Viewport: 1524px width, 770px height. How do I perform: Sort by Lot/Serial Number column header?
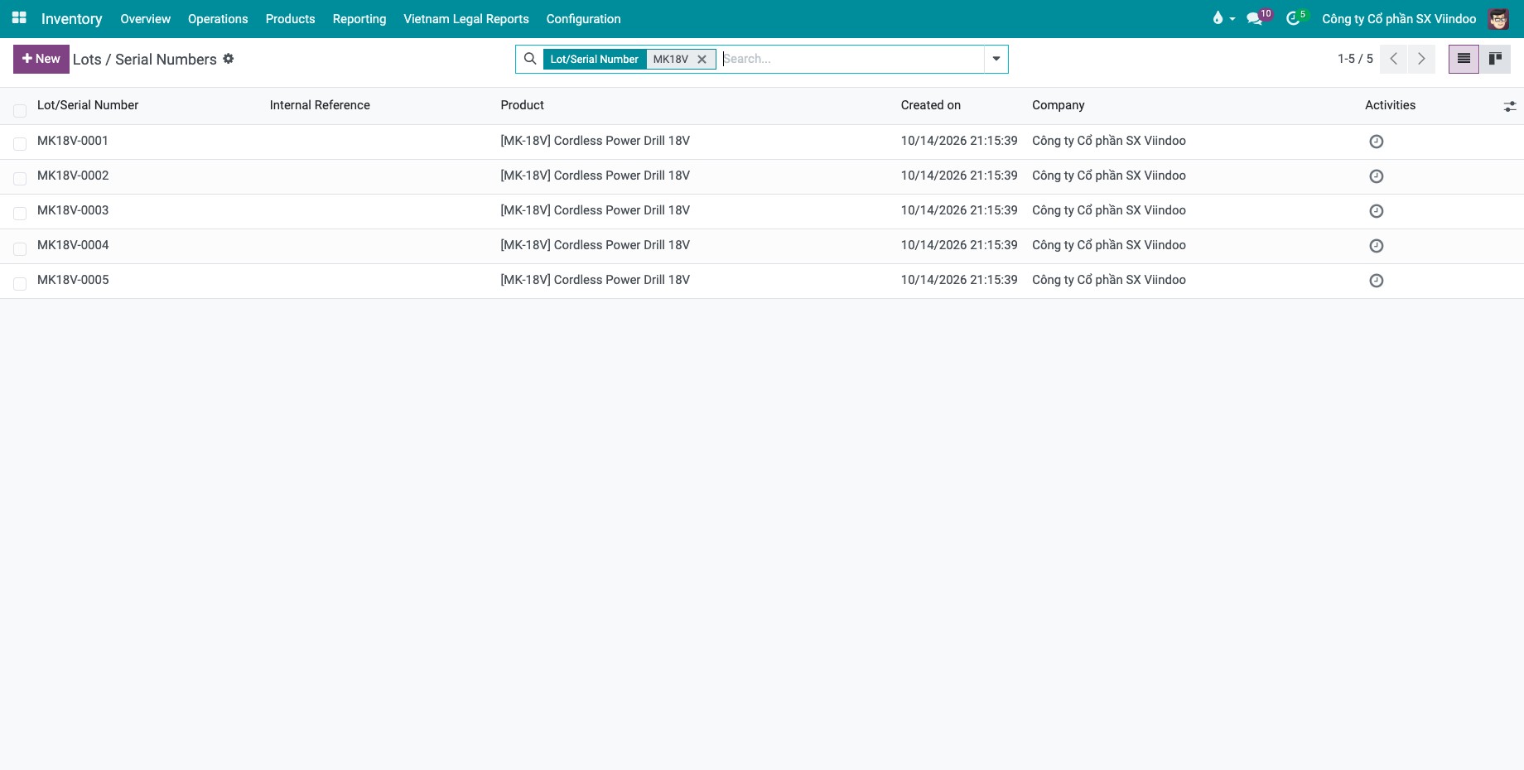[x=88, y=105]
